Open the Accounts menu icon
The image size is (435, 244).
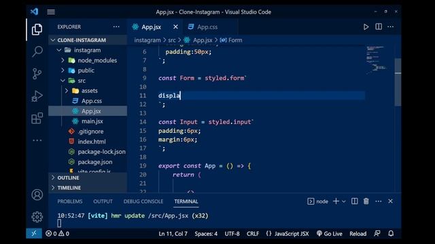[x=37, y=195]
